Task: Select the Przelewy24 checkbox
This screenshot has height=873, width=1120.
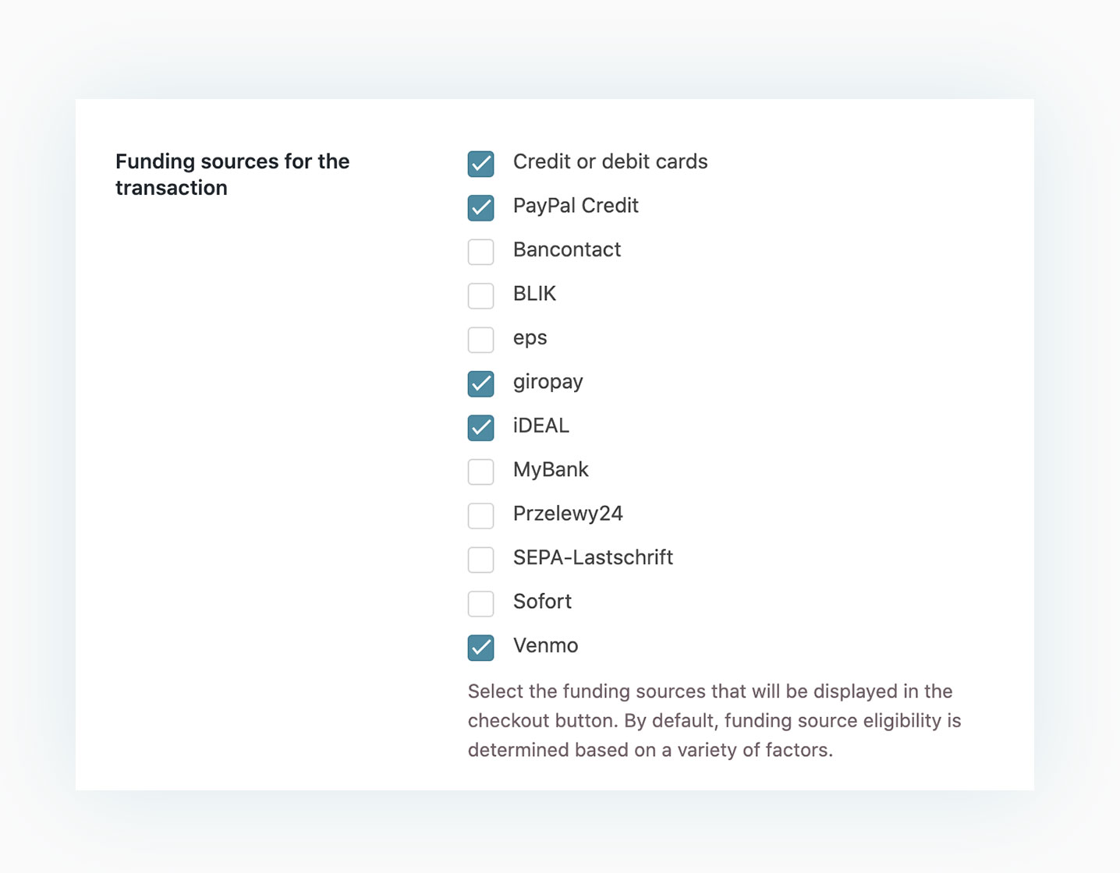Action: (480, 515)
